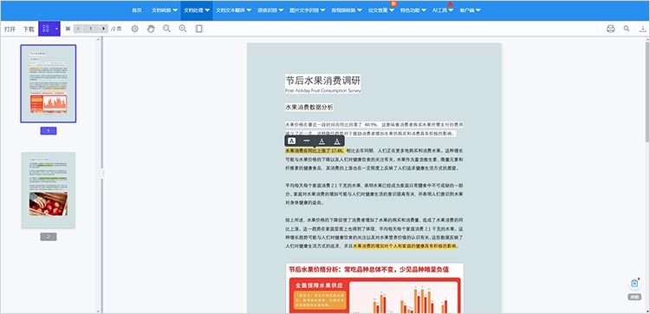Click the print icon
Screen dimensions: 650x314
point(610,29)
